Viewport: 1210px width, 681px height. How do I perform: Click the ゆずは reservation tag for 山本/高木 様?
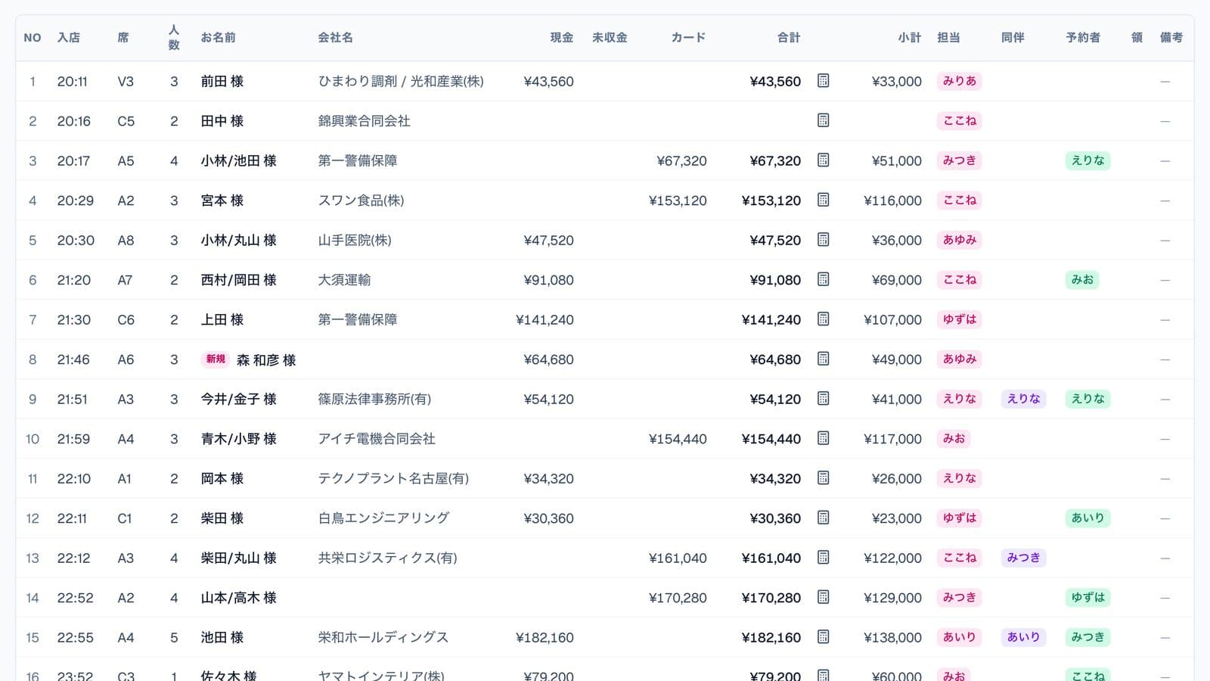(x=1087, y=598)
